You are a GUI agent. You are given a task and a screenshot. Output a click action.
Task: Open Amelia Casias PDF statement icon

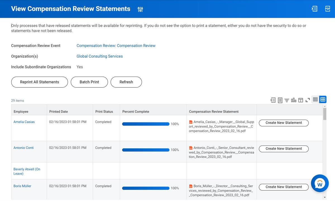(191, 122)
